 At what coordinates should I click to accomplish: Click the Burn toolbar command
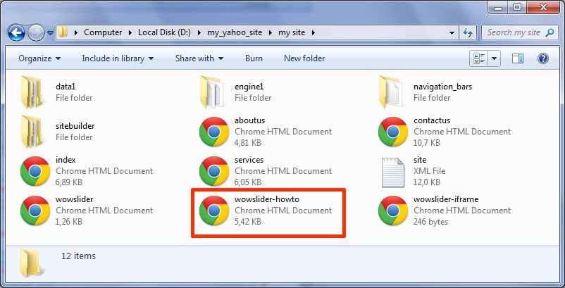[x=254, y=58]
